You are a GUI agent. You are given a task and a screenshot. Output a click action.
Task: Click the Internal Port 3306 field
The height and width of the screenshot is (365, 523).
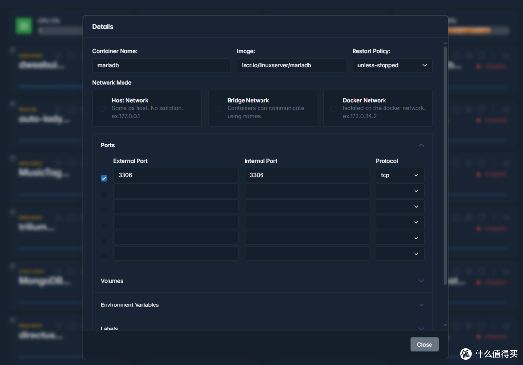[307, 175]
